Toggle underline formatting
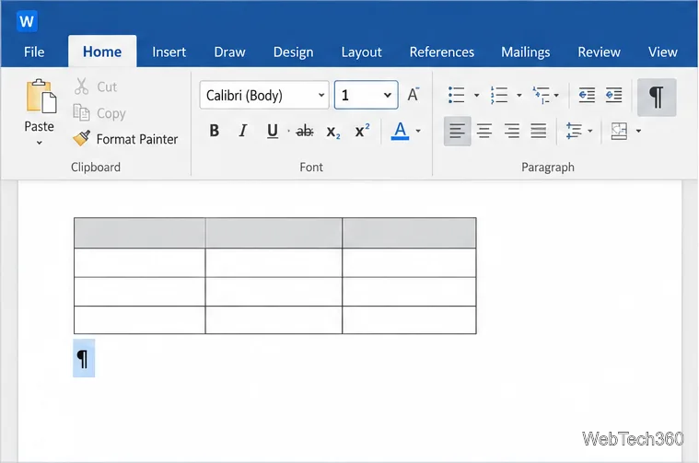Image resolution: width=699 pixels, height=463 pixels. coord(273,131)
